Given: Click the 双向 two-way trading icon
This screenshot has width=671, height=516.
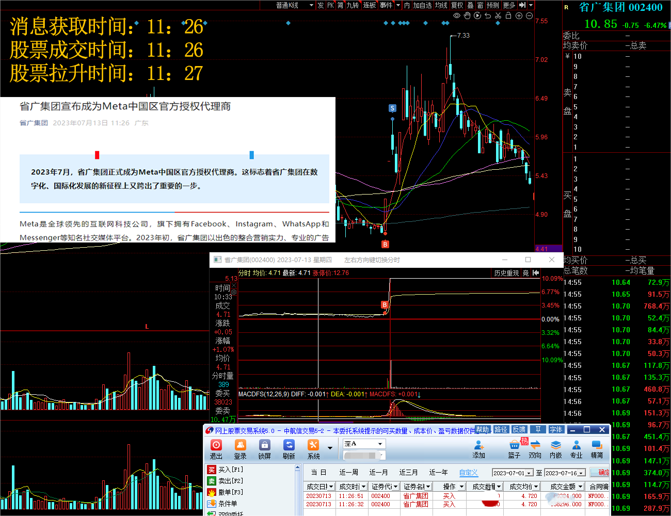Looking at the screenshot, I should coord(535,449).
